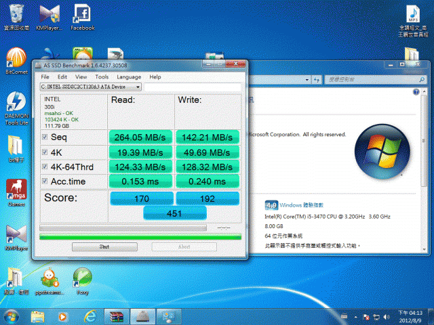Open the Help menu in AS SSD
The width and height of the screenshot is (434, 325).
[155, 77]
